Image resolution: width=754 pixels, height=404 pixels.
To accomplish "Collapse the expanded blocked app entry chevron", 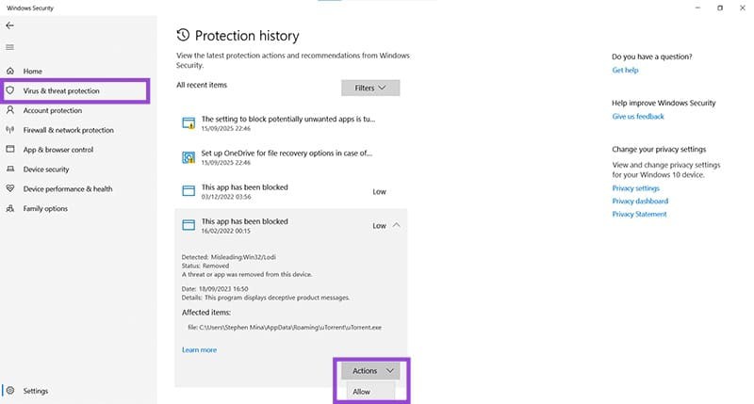I will pos(396,225).
